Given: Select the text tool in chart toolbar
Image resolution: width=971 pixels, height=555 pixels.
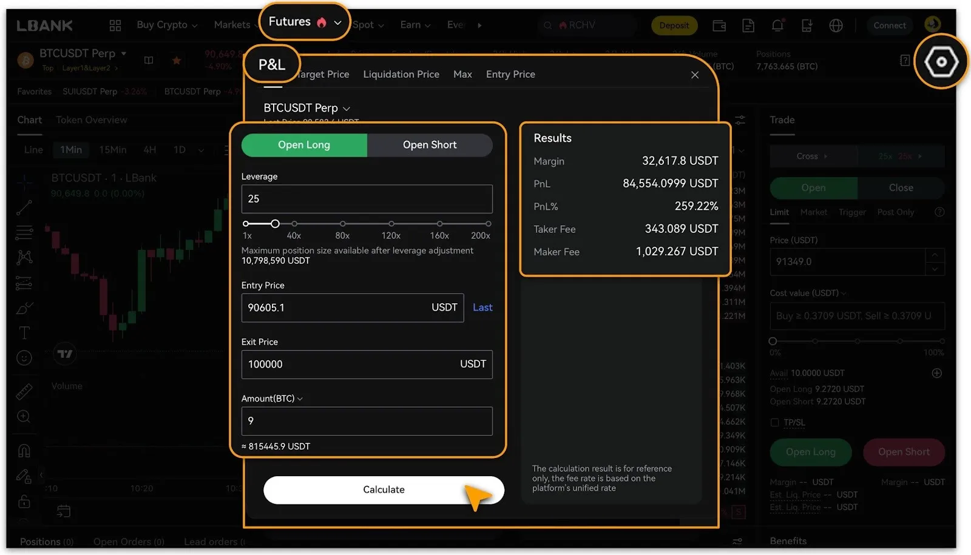Looking at the screenshot, I should [x=24, y=332].
